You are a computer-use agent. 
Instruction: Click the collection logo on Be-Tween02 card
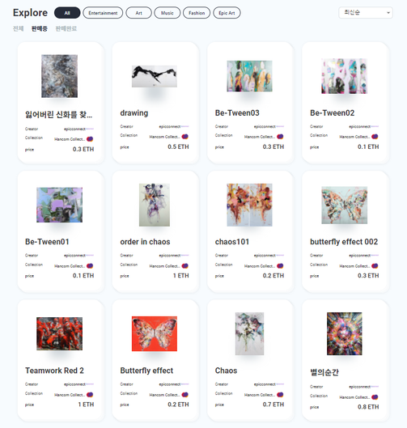click(x=375, y=137)
